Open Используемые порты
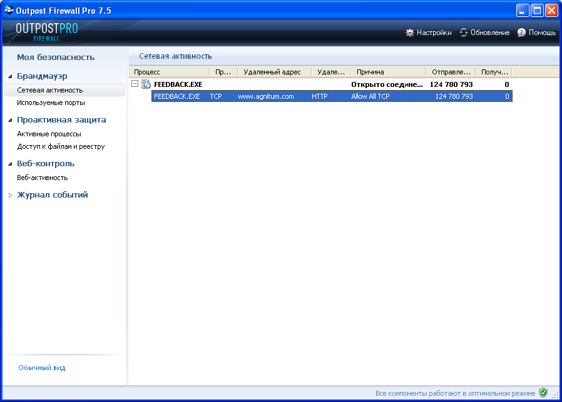 pyautogui.click(x=51, y=103)
